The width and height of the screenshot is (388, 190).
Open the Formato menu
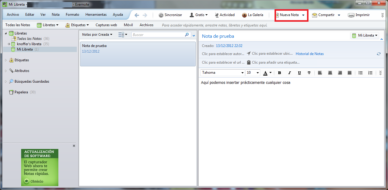click(x=72, y=15)
